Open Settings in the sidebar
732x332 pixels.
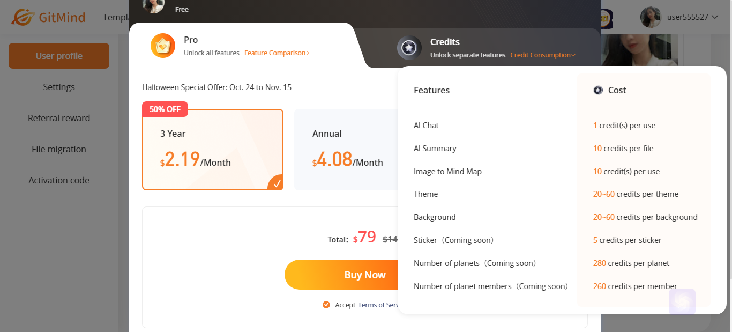coord(59,87)
